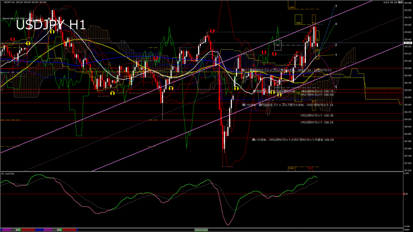Screen dimensions: 413x232
Task: Select projection line label 5
Action: tap(336, 87)
